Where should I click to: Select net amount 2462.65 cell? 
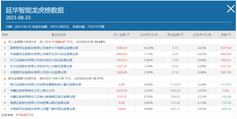(x=226, y=54)
